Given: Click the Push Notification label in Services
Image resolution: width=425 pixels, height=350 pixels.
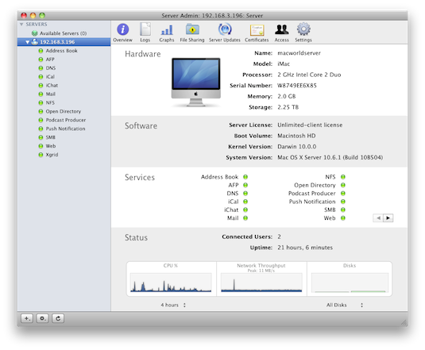Looking at the screenshot, I should click(312, 202).
